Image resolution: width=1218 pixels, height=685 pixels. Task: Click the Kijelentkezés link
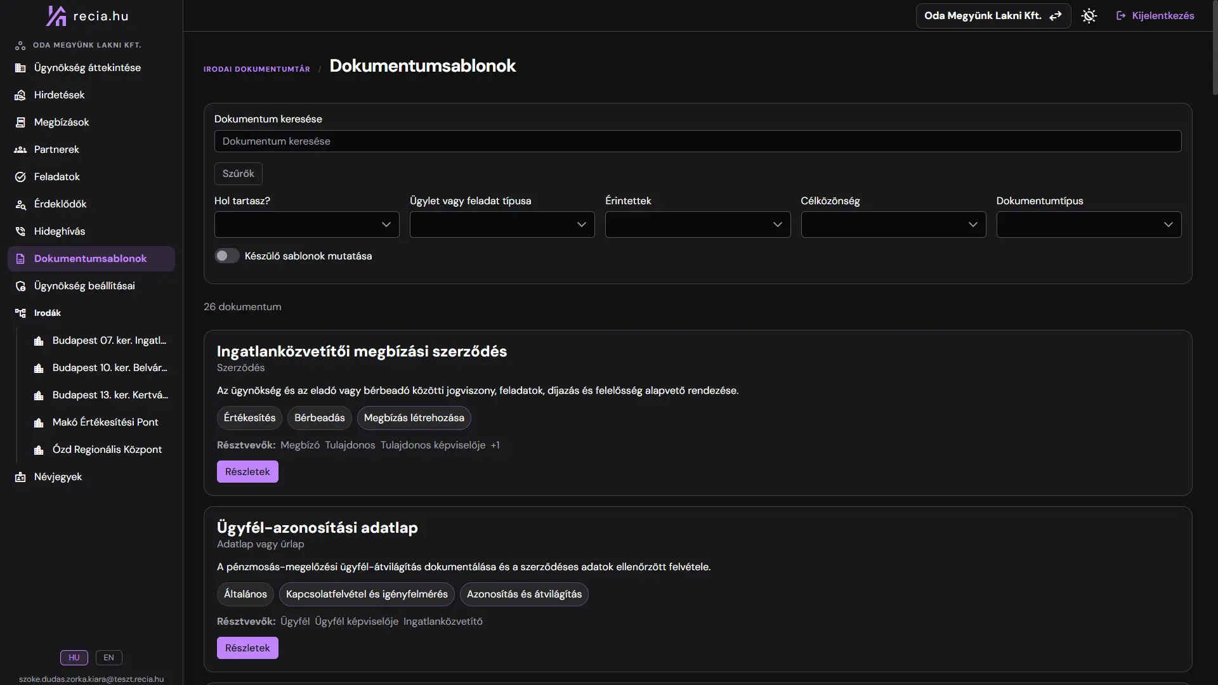point(1155,16)
